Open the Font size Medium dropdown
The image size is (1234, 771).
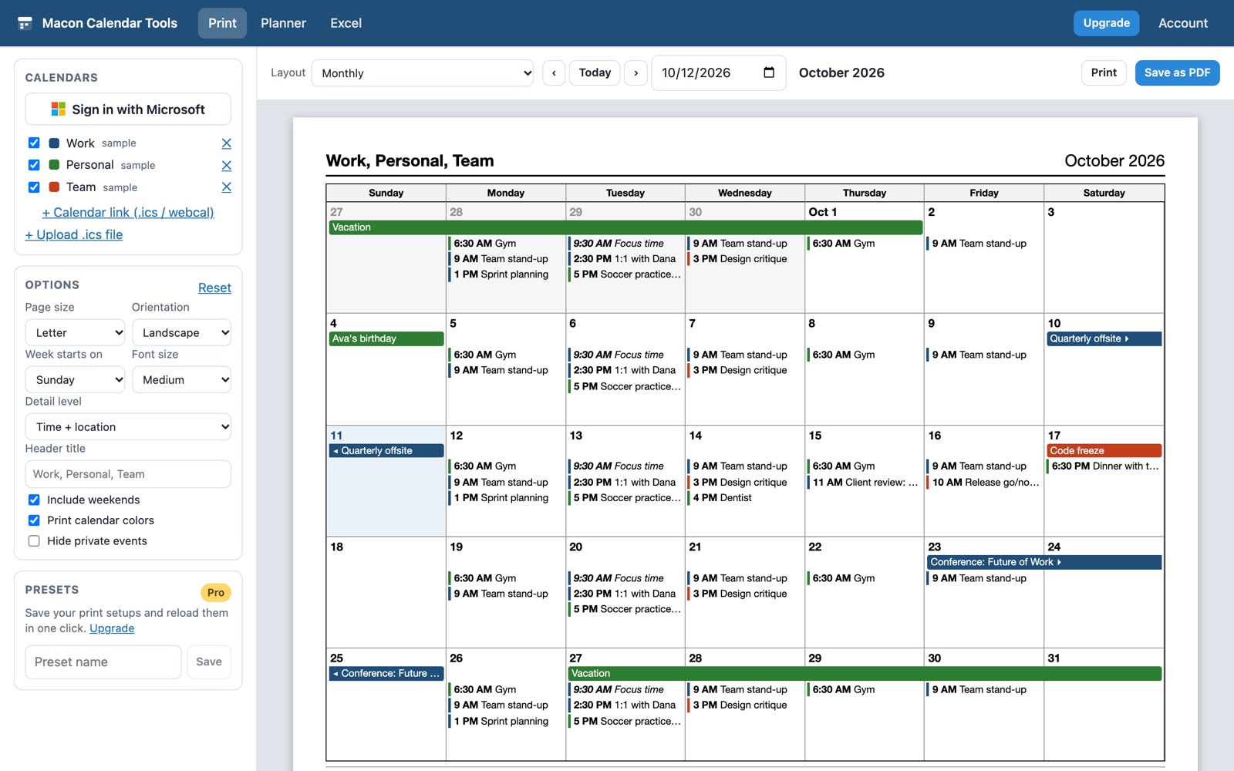[181, 380]
